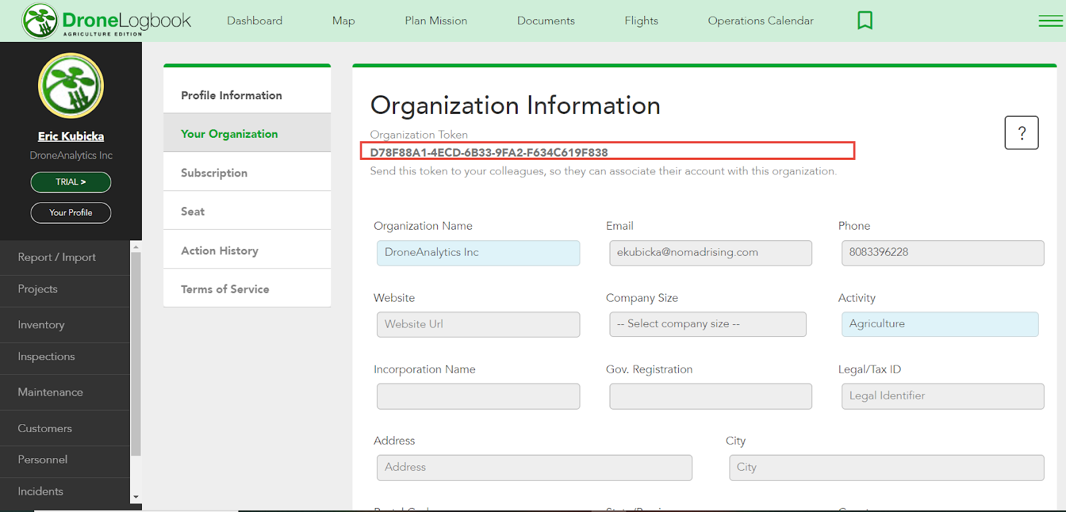
Task: Click the Website Url field
Action: pyautogui.click(x=478, y=324)
